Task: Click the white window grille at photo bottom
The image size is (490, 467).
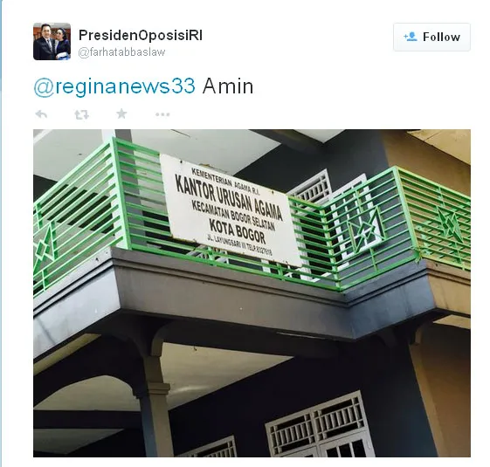Action: (x=319, y=426)
